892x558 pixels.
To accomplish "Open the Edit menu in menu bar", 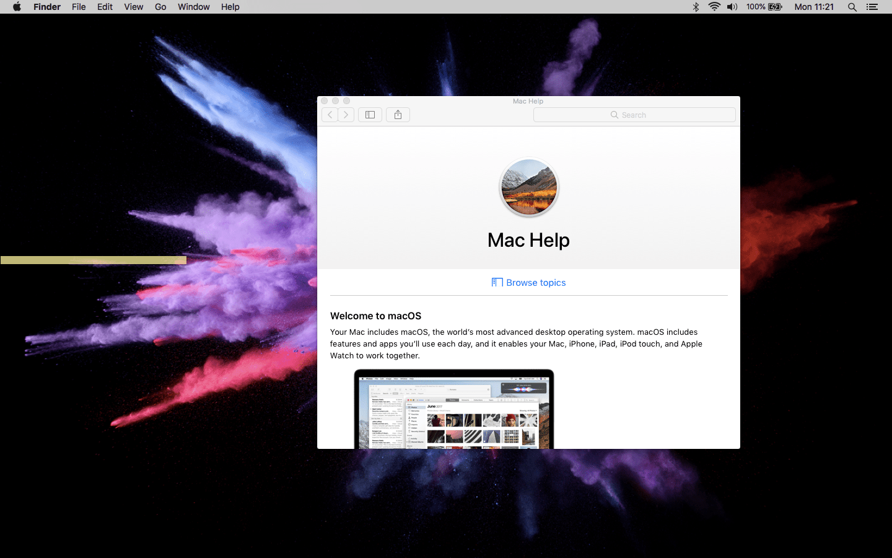I will point(105,7).
